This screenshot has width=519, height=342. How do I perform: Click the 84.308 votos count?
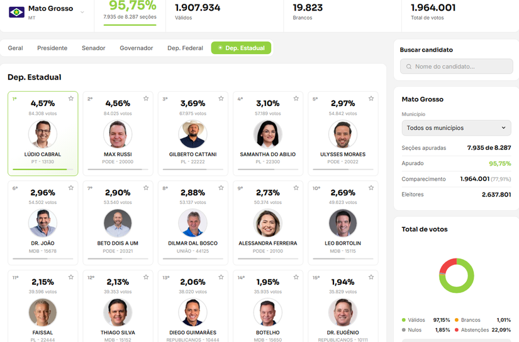coord(43,114)
